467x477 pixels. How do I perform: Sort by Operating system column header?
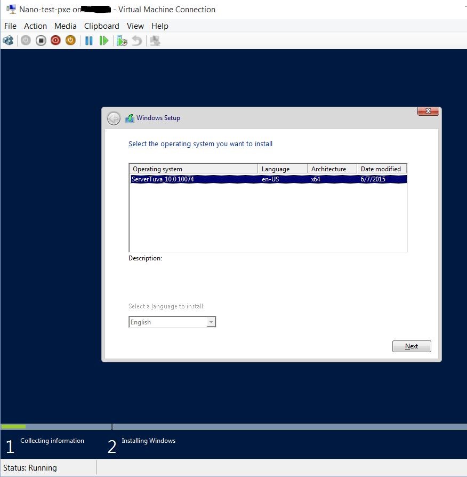coord(194,169)
